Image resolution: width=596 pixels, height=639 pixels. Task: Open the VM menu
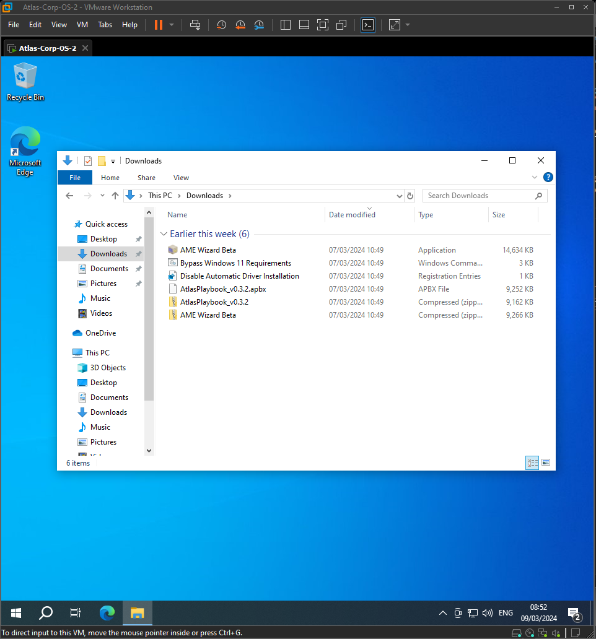coord(82,25)
